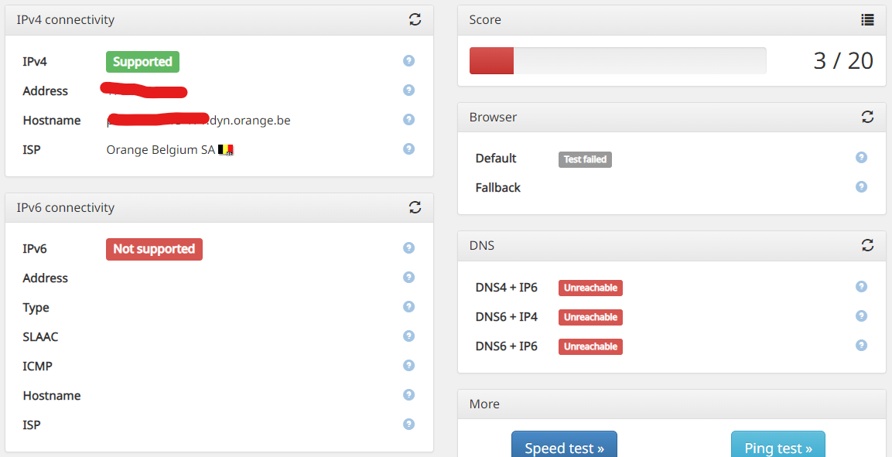The image size is (892, 457).
Task: Reload the Browser test panel
Action: (867, 117)
